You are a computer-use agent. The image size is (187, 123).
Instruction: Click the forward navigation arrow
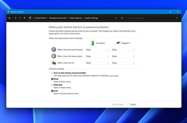point(15,18)
